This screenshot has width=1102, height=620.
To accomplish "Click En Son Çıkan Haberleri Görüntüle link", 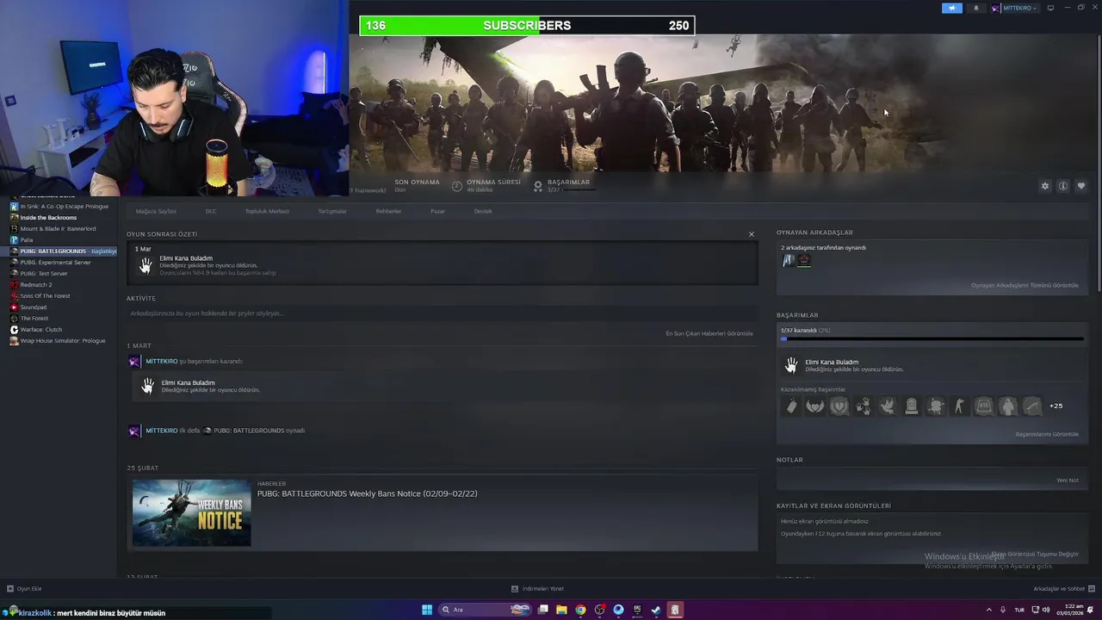I will point(709,333).
